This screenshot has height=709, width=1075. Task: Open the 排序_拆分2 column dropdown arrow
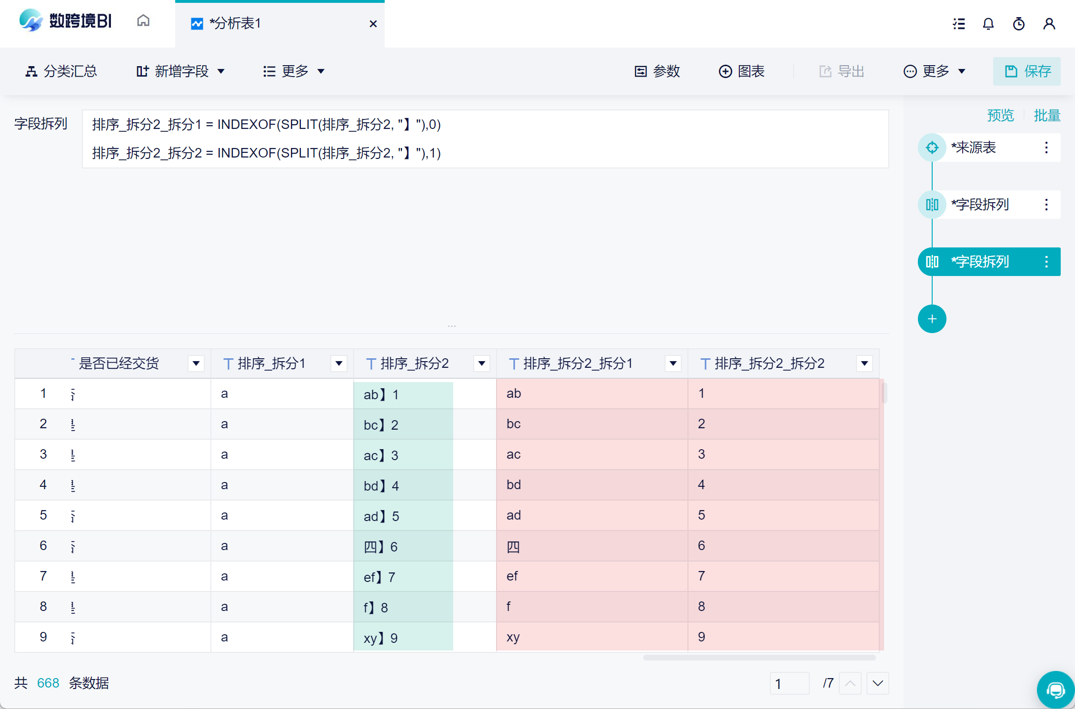[482, 364]
